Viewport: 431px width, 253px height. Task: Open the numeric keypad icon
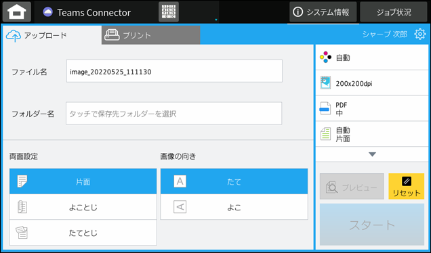(169, 11)
